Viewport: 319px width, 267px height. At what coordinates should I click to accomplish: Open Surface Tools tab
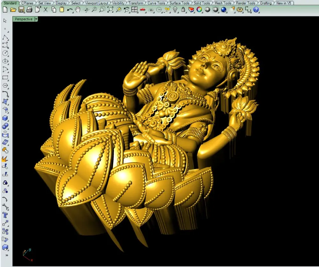coord(179,3)
